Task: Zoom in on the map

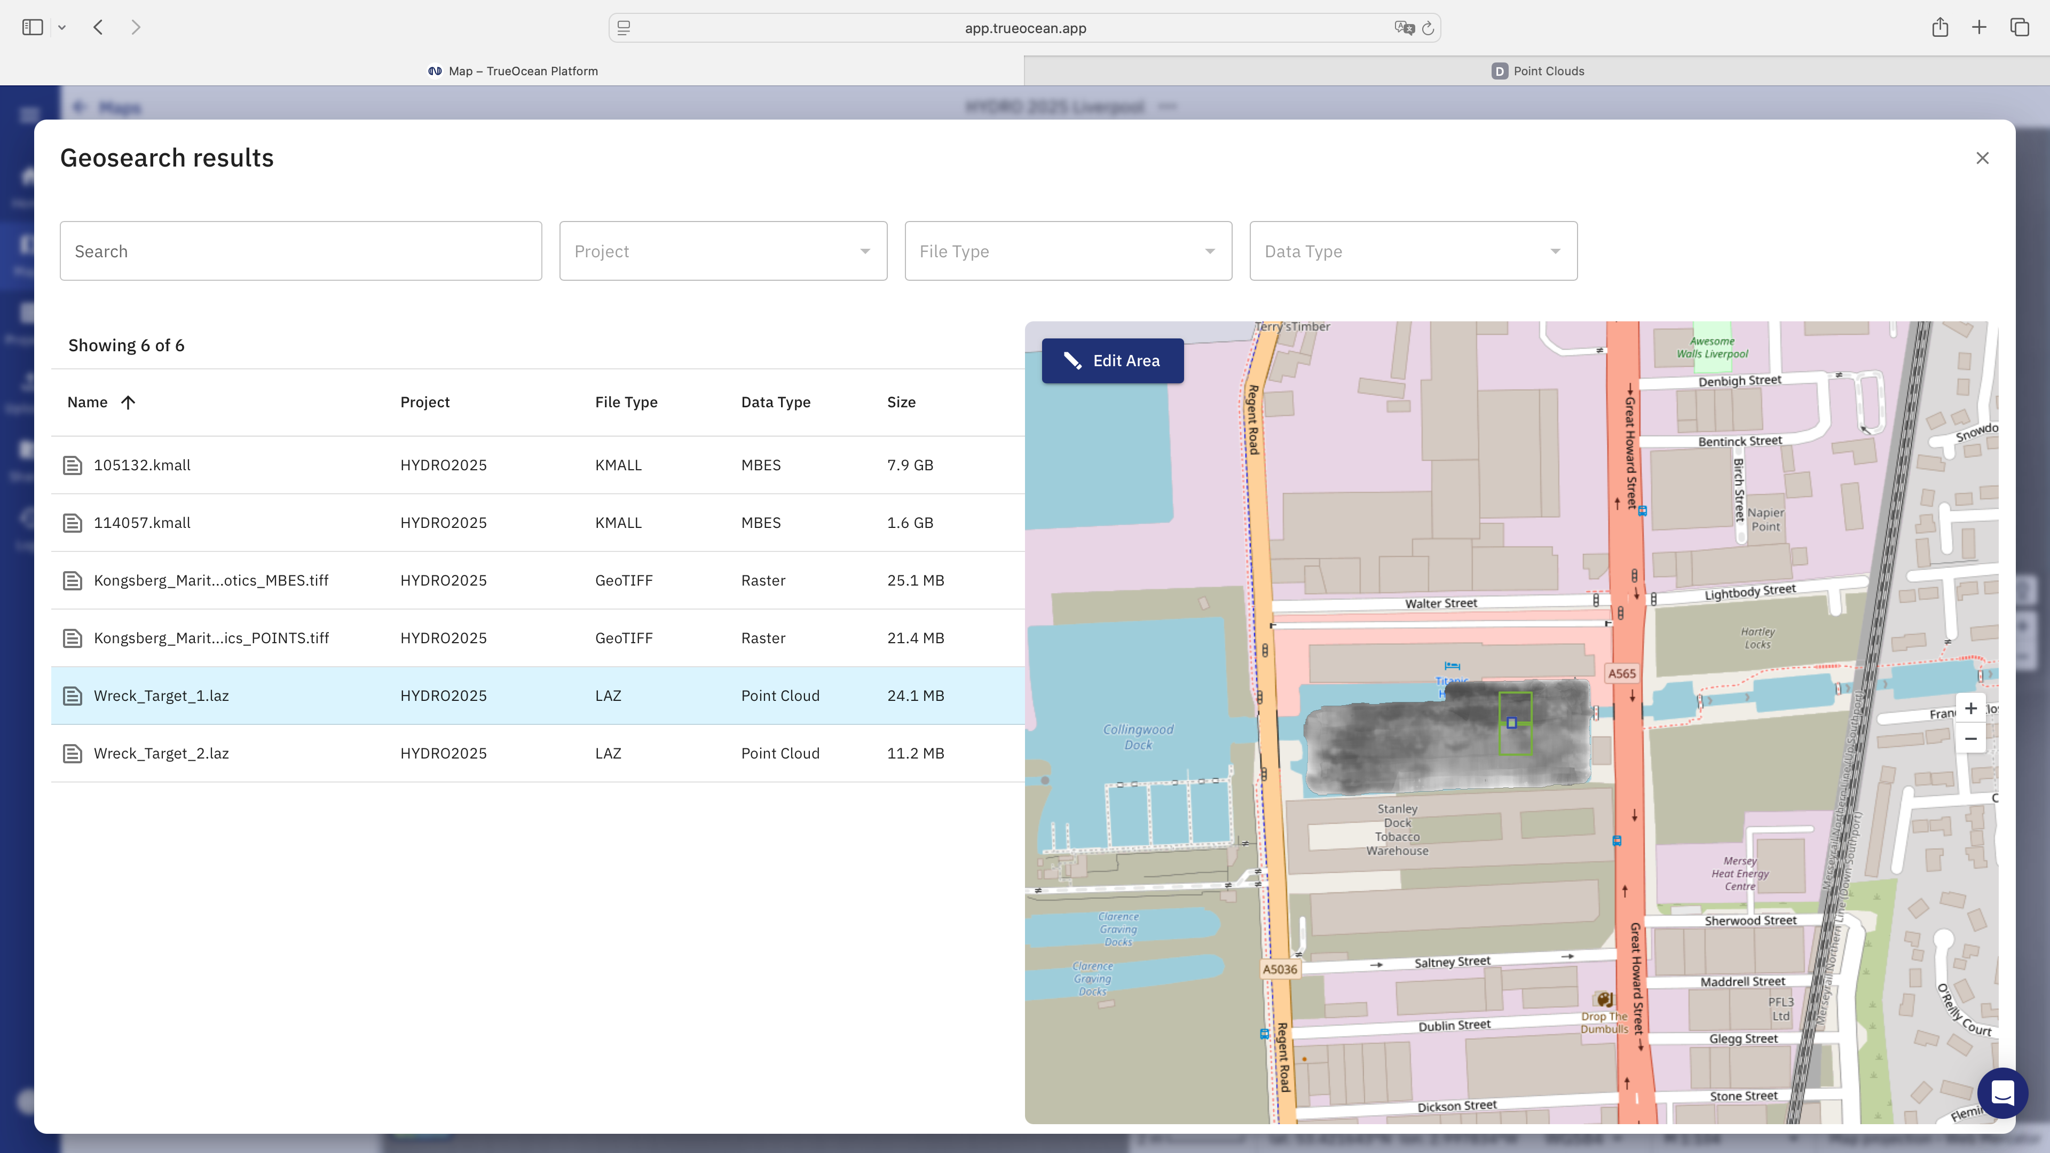Action: click(x=1970, y=708)
